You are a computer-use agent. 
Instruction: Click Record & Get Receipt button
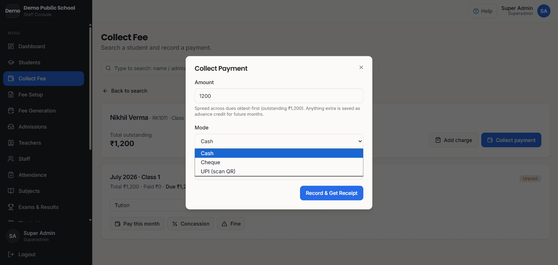(332, 193)
